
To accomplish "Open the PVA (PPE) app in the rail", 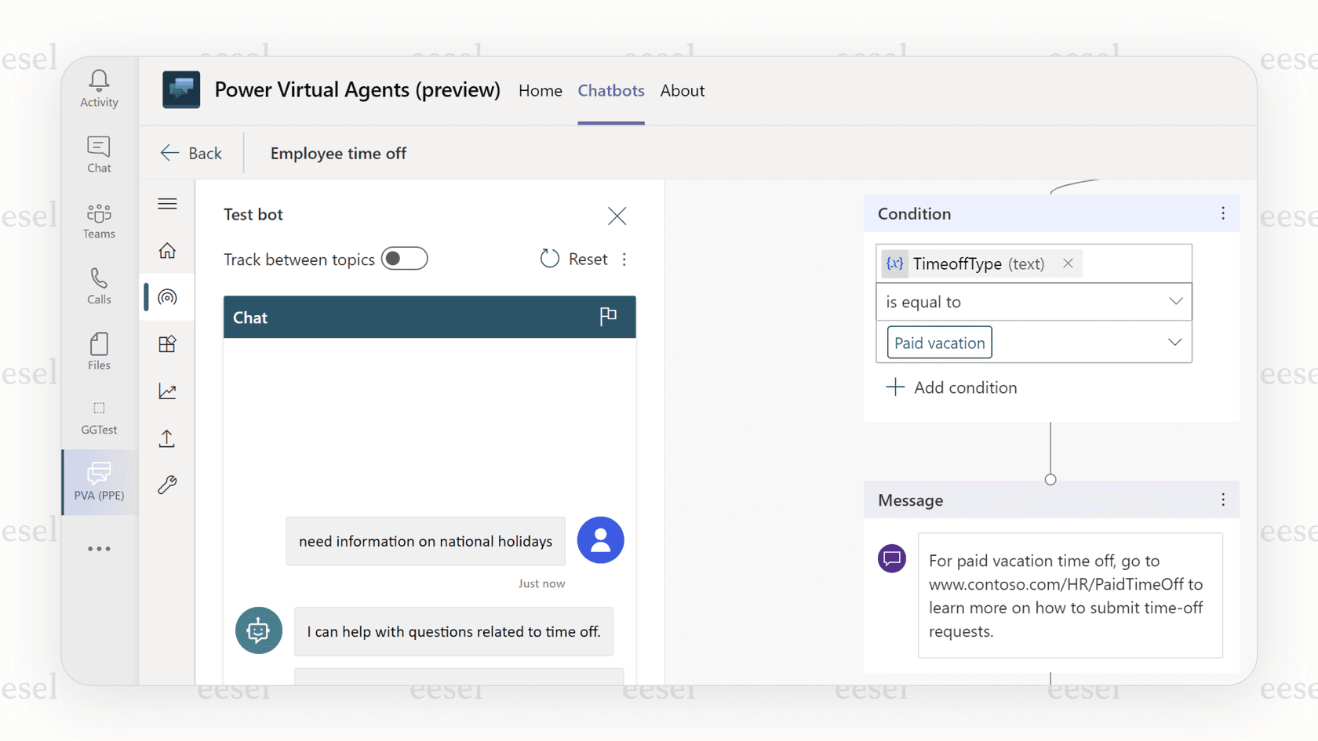I will click(x=99, y=481).
